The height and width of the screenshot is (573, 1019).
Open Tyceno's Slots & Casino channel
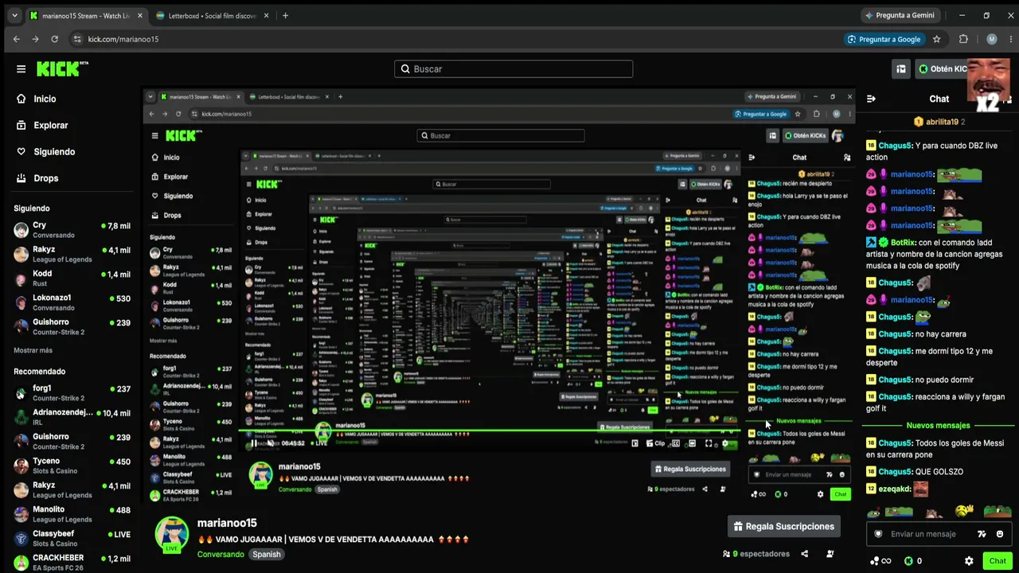(72, 466)
